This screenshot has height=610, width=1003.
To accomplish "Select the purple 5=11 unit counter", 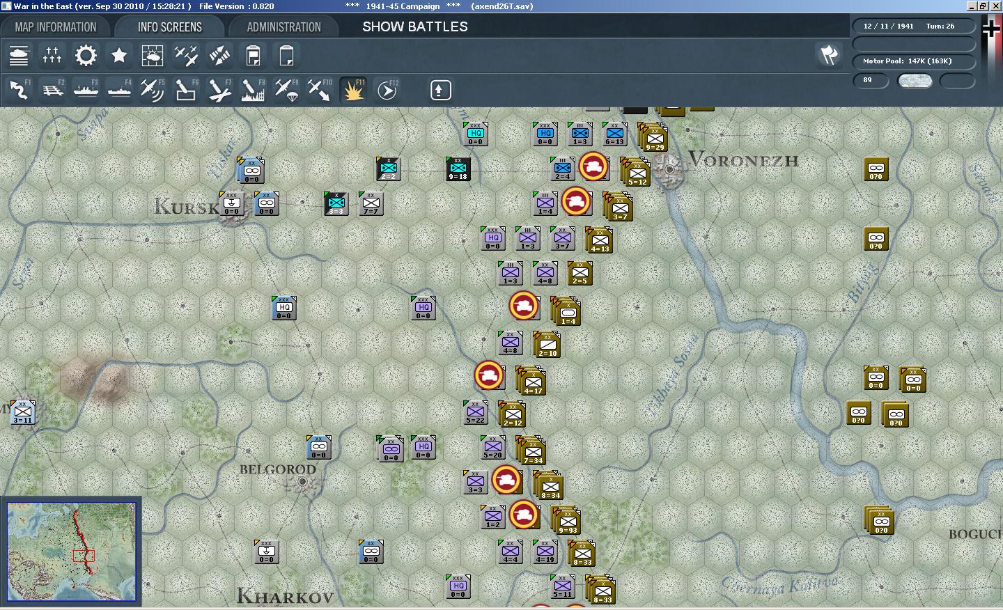I will point(562,587).
